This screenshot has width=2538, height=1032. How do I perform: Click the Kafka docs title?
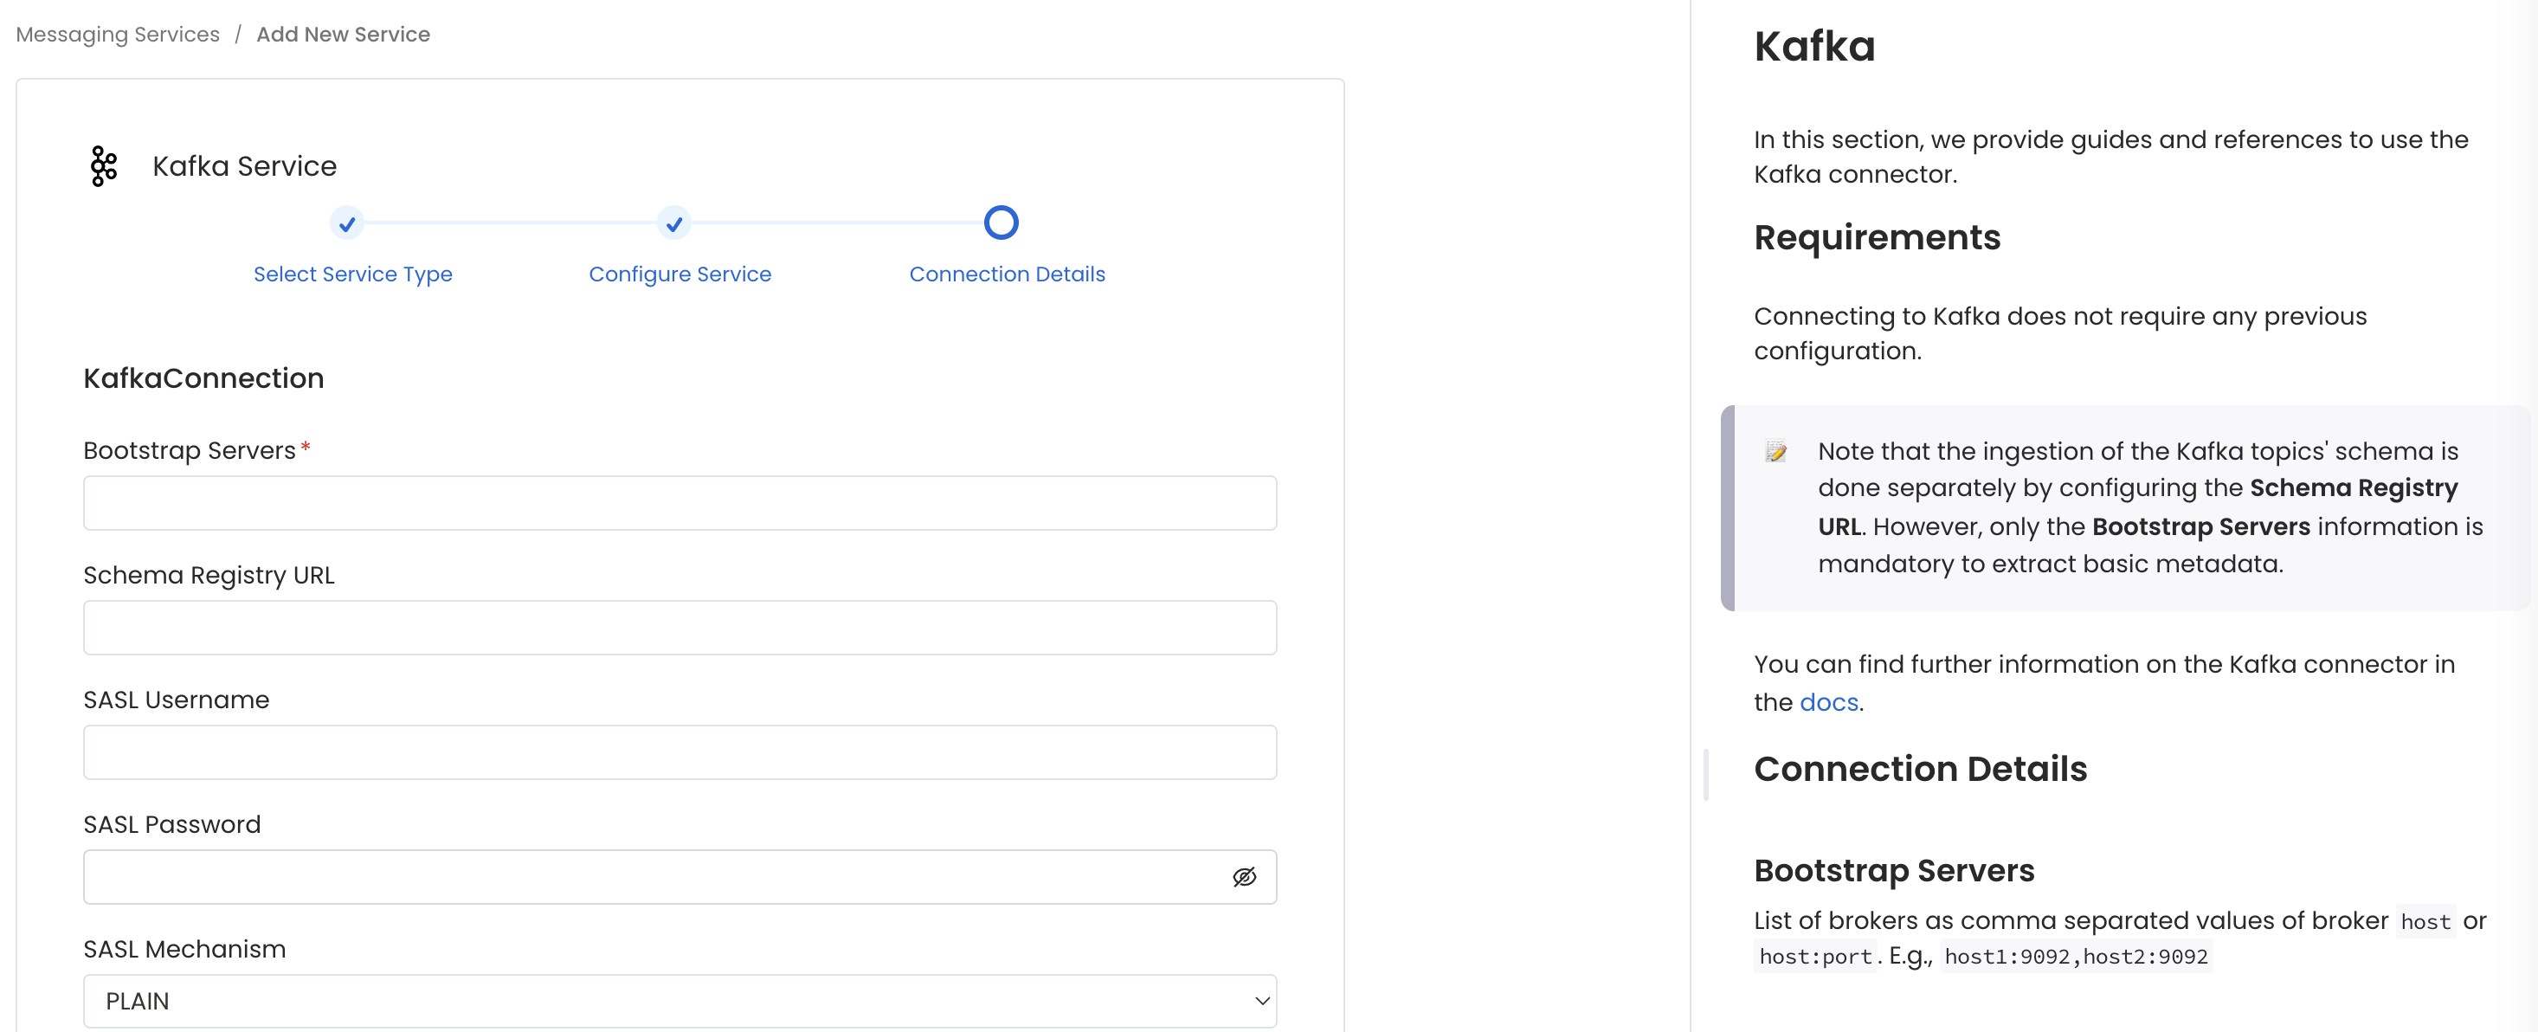click(1813, 47)
